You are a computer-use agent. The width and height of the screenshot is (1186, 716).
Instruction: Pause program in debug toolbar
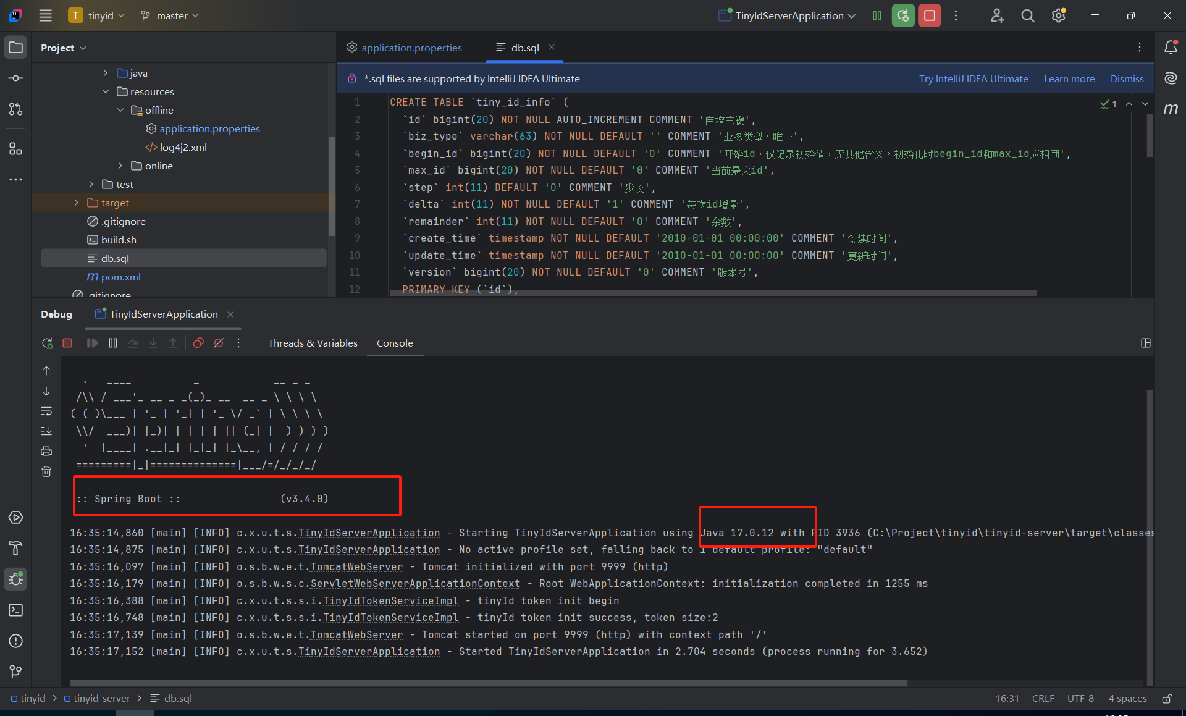click(113, 343)
